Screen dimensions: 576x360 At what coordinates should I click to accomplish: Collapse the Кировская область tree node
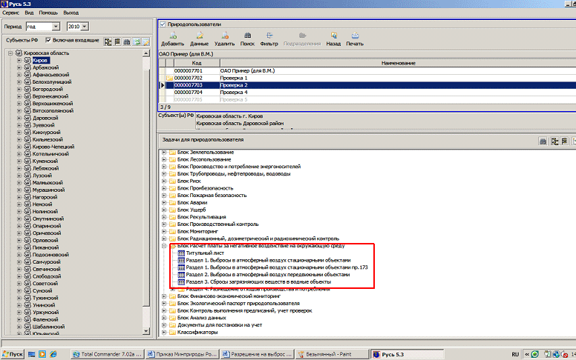point(9,53)
